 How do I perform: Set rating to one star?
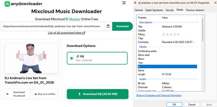click(x=163, y=34)
